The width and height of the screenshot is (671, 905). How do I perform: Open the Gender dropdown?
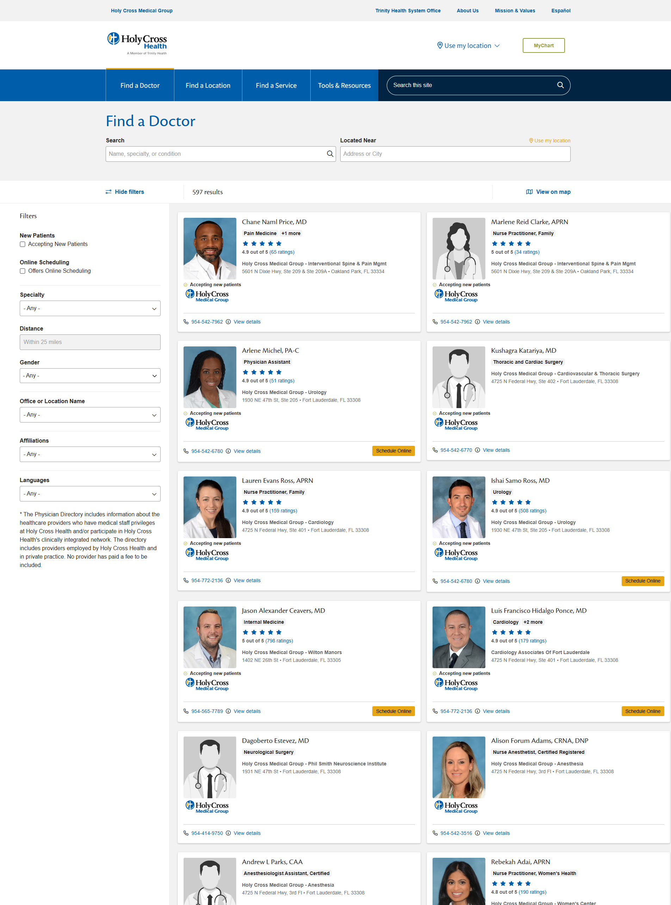[x=90, y=376]
